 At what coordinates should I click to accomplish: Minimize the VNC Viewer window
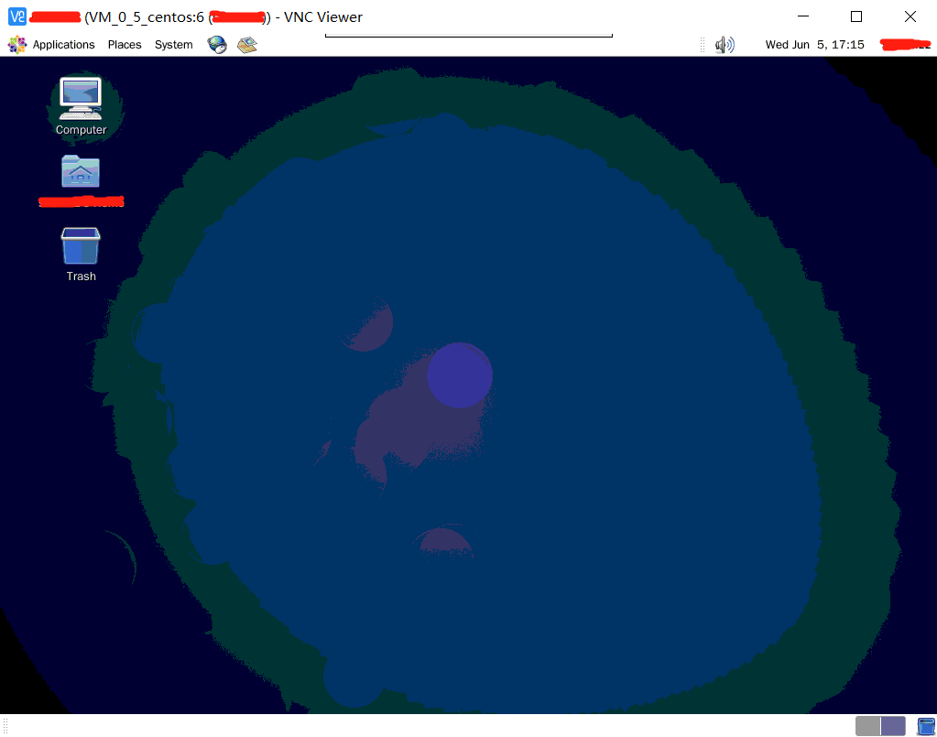click(x=803, y=16)
